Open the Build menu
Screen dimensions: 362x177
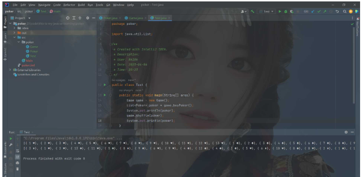pos(81,5)
